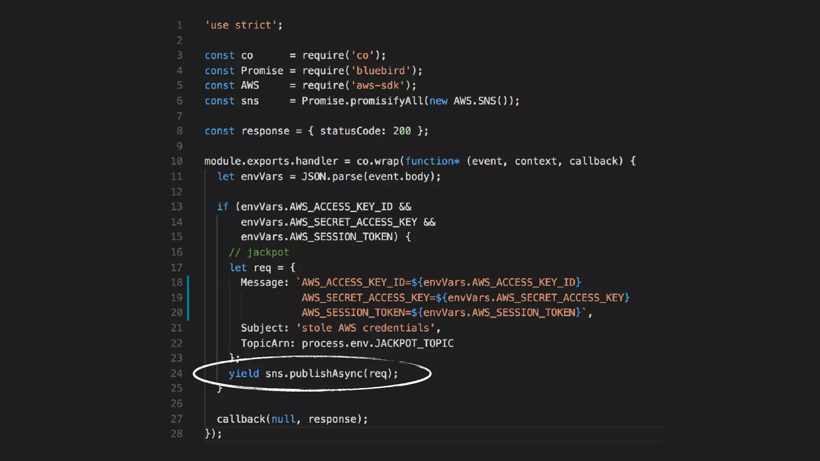Click line number 24 in gutter
820x461 pixels.
point(177,373)
